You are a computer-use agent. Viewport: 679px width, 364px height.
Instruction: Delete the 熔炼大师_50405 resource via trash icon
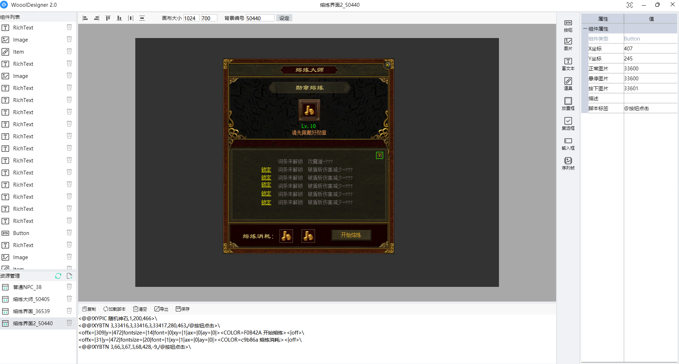click(x=69, y=299)
